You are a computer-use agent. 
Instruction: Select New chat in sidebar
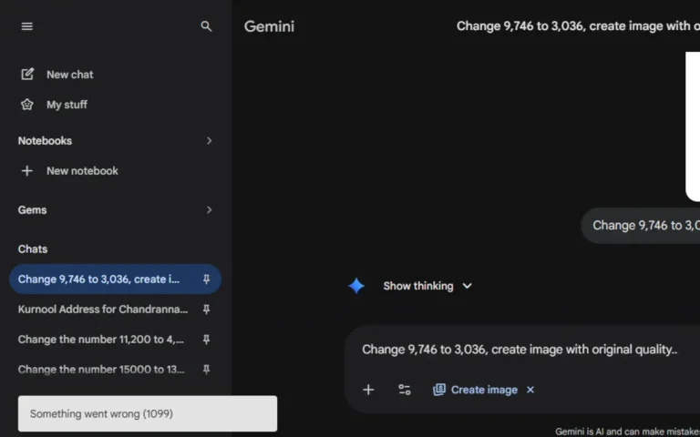click(70, 75)
